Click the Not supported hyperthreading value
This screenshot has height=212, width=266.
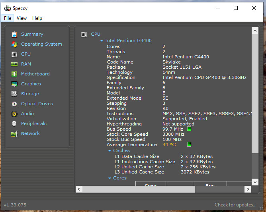coord(178,124)
